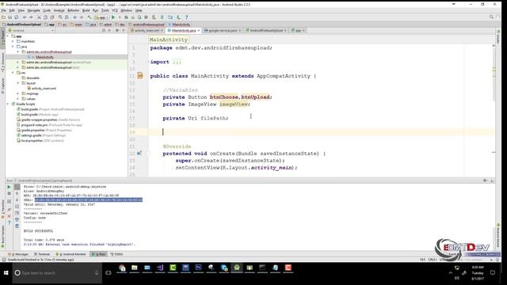Toggle the pin tab icon in Run panel
The image size is (507, 285).
click(9, 209)
